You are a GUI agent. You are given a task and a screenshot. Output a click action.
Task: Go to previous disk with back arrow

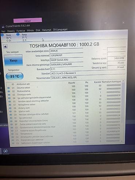tap(5, 46)
